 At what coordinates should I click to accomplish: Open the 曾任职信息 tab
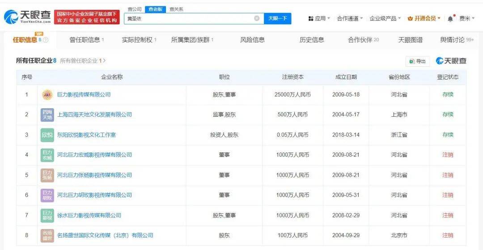87,40
